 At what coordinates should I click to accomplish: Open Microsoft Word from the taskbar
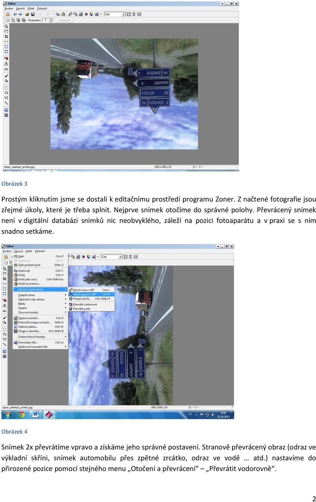[x=36, y=415]
